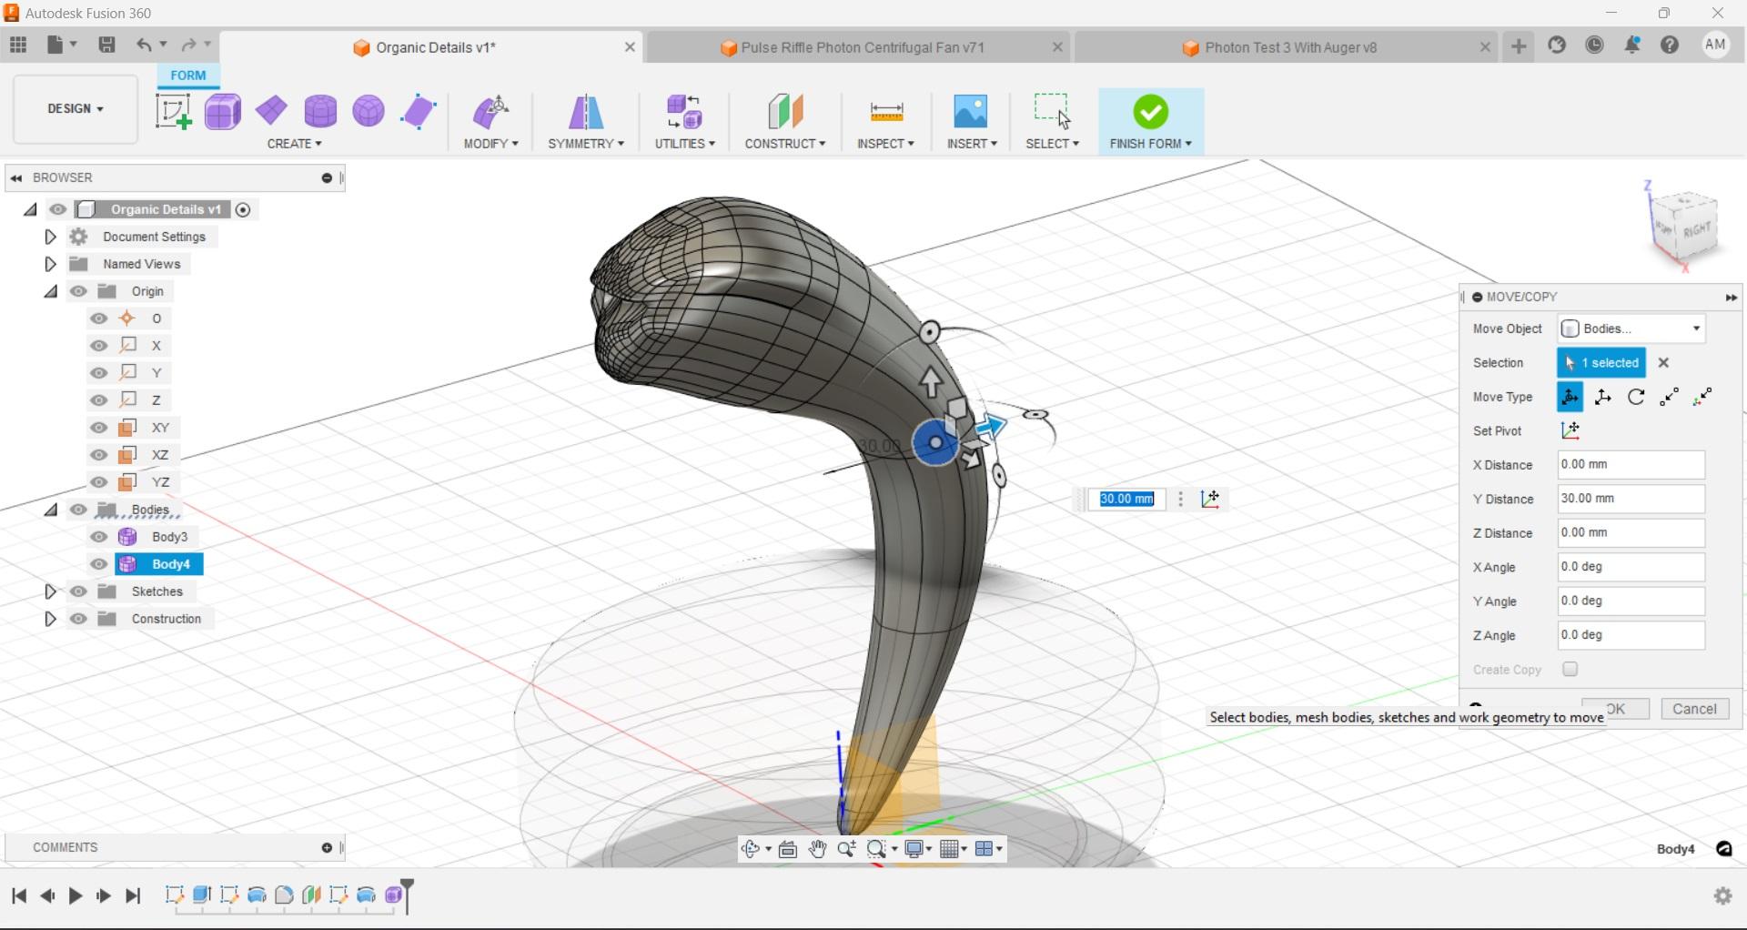This screenshot has width=1747, height=930.
Task: Open the Move Object Bodies dropdown
Action: click(x=1631, y=329)
